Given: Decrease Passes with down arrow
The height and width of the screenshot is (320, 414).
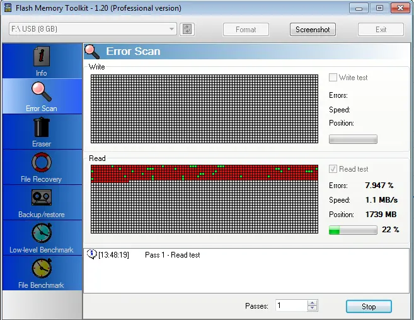Looking at the screenshot, I should click(313, 308).
